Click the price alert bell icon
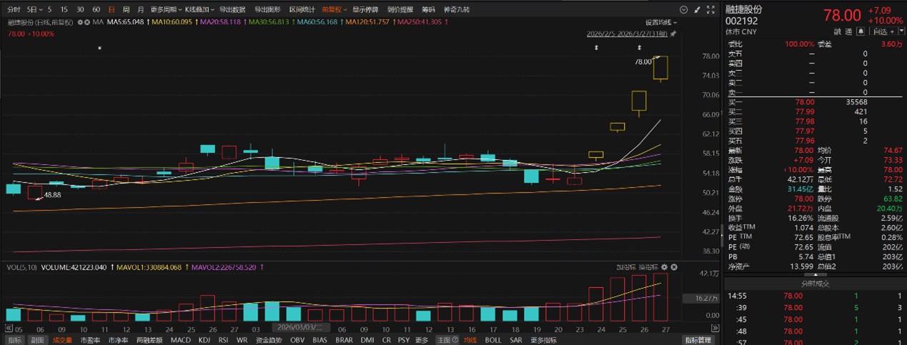The width and height of the screenshot is (907, 345). [861, 31]
